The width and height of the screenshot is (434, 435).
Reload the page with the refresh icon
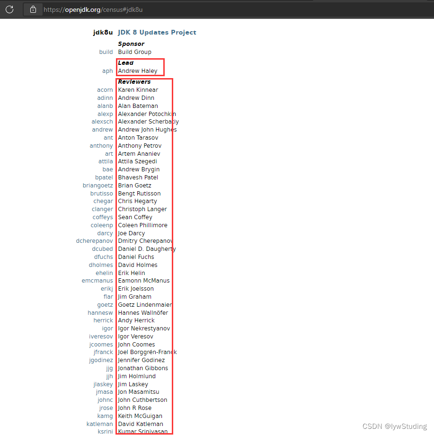(x=9, y=9)
